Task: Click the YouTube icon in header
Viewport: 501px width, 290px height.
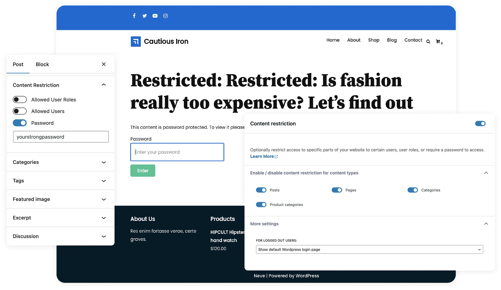Action: pos(154,16)
